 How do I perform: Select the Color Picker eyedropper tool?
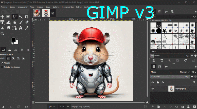(27, 28)
